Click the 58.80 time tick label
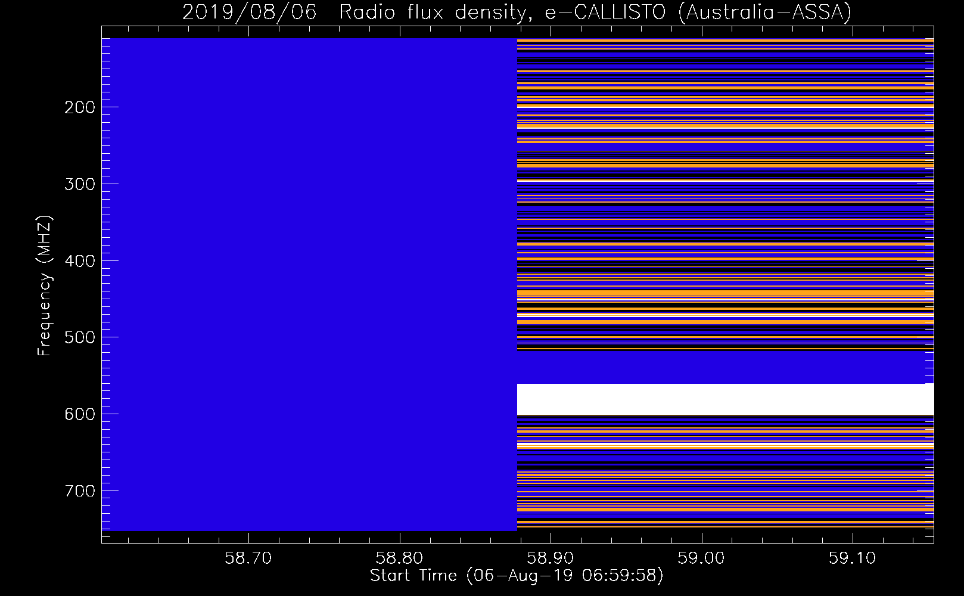This screenshot has width=964, height=596. point(400,558)
